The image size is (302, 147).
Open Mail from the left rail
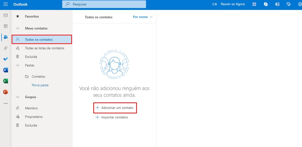point(5,15)
